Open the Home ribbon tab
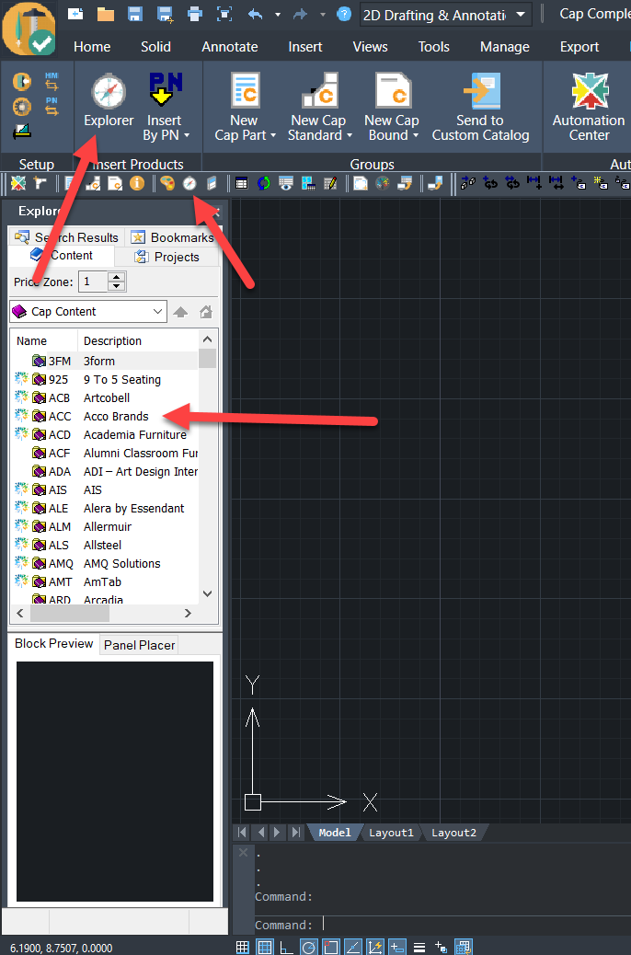The image size is (631, 955). (92, 47)
